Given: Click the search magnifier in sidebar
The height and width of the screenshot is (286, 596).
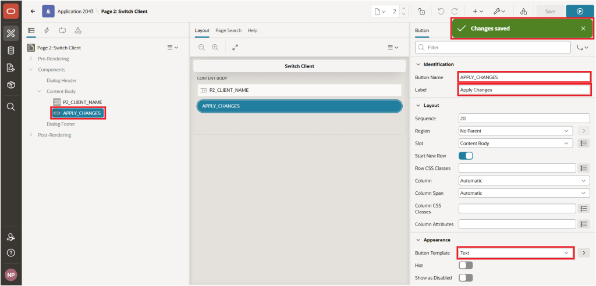Looking at the screenshot, I should (x=10, y=107).
